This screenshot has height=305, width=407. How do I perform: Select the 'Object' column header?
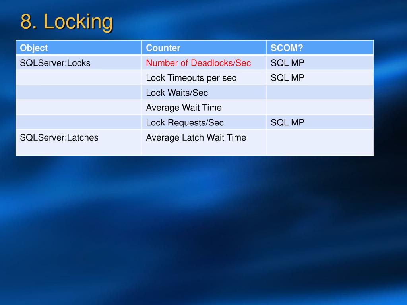(x=79, y=48)
